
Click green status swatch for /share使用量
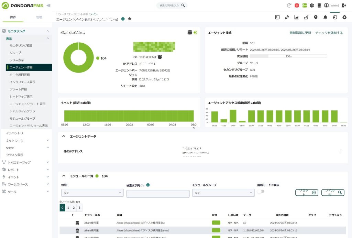[x=216, y=230]
